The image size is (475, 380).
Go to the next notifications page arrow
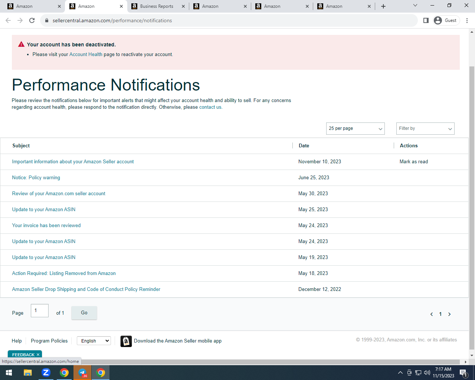pos(449,314)
